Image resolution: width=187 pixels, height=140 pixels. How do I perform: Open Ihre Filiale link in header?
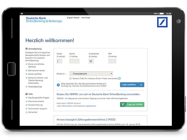(86, 17)
